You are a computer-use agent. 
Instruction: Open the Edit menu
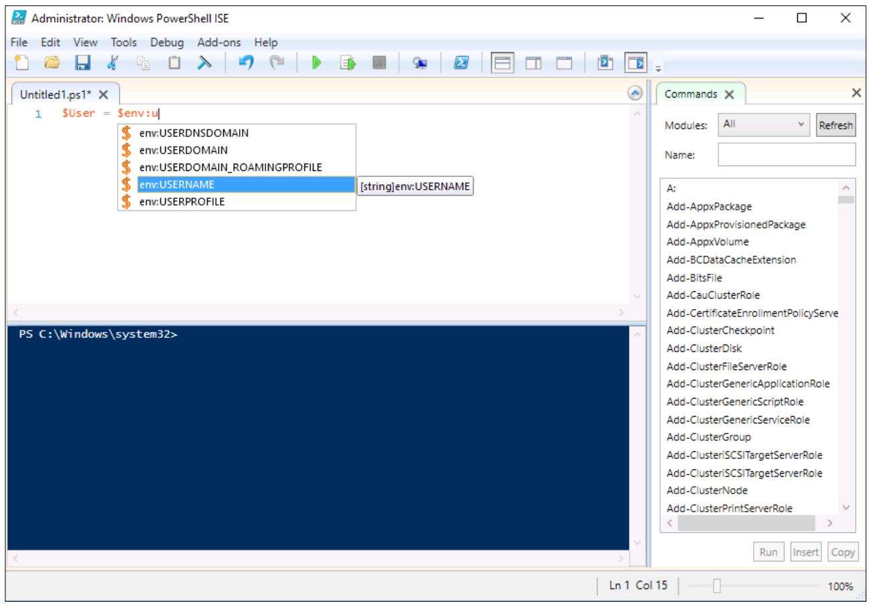pos(51,42)
